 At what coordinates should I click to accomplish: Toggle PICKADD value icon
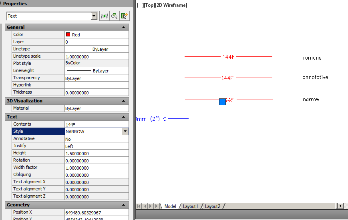(x=104, y=16)
